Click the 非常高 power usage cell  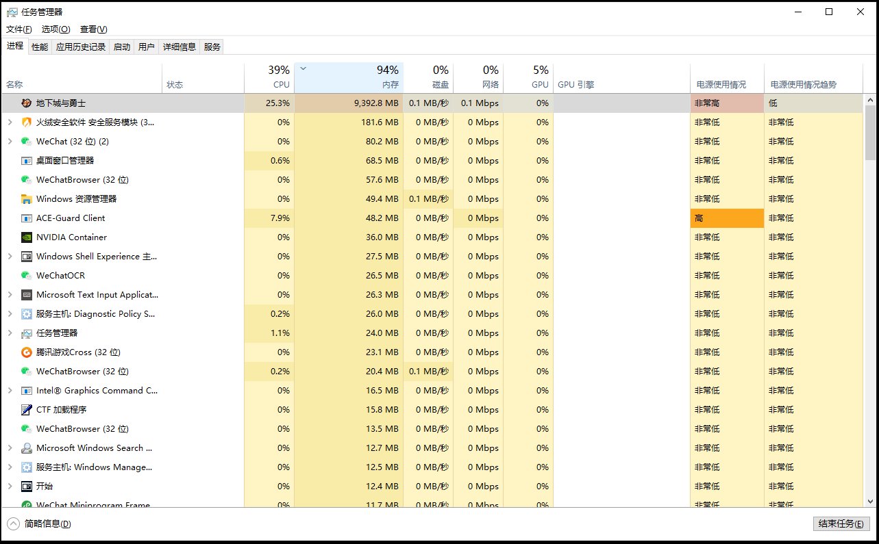coord(727,103)
